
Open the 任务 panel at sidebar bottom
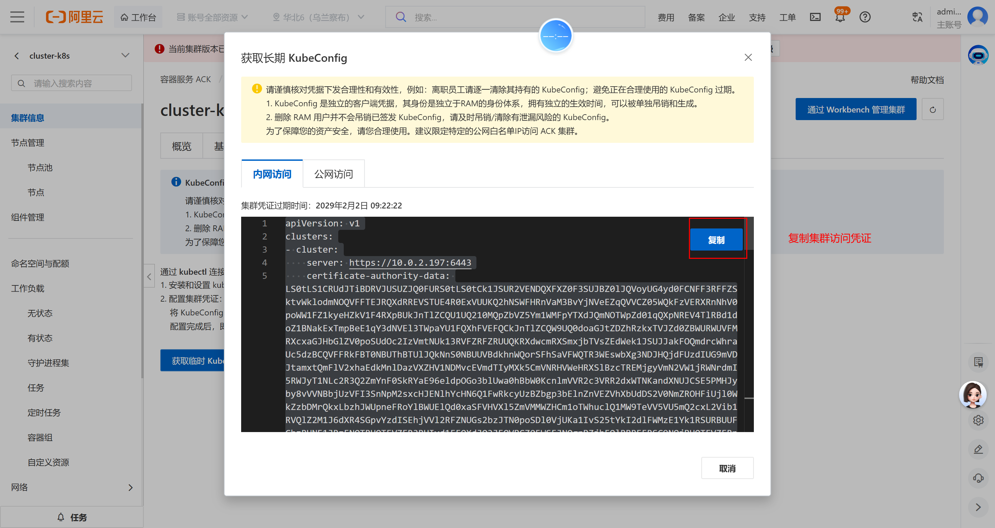[72, 517]
